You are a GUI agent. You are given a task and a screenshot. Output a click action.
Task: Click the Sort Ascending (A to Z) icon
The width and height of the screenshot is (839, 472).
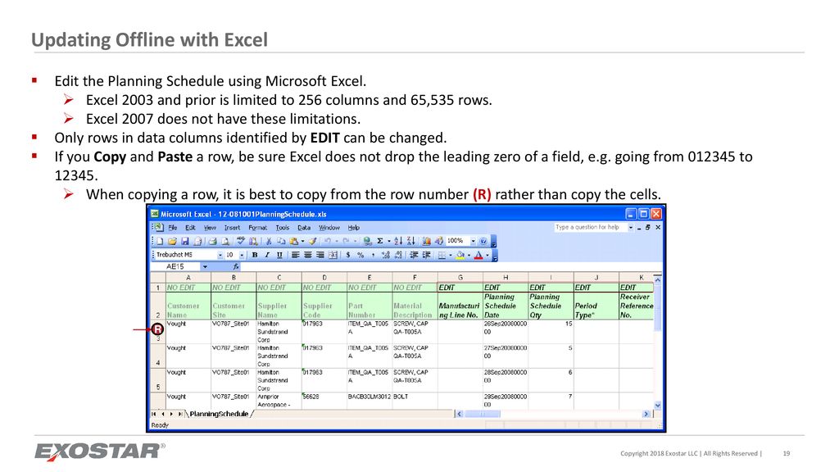point(398,242)
